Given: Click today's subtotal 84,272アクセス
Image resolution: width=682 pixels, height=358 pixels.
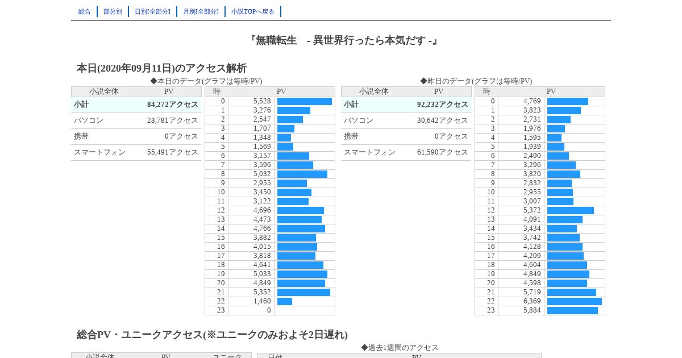Looking at the screenshot, I should tap(173, 105).
